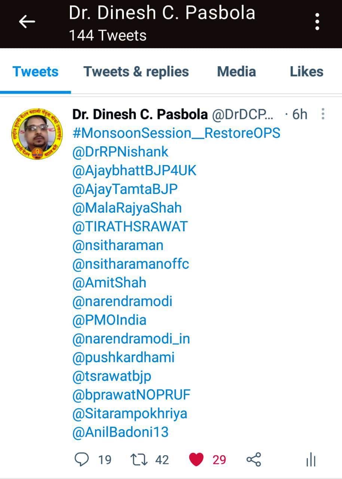Viewport: 342px width, 479px height.
Task: Open the tweet options three-dot menu
Action: click(x=323, y=114)
